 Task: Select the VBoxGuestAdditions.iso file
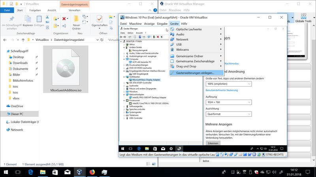point(66,69)
